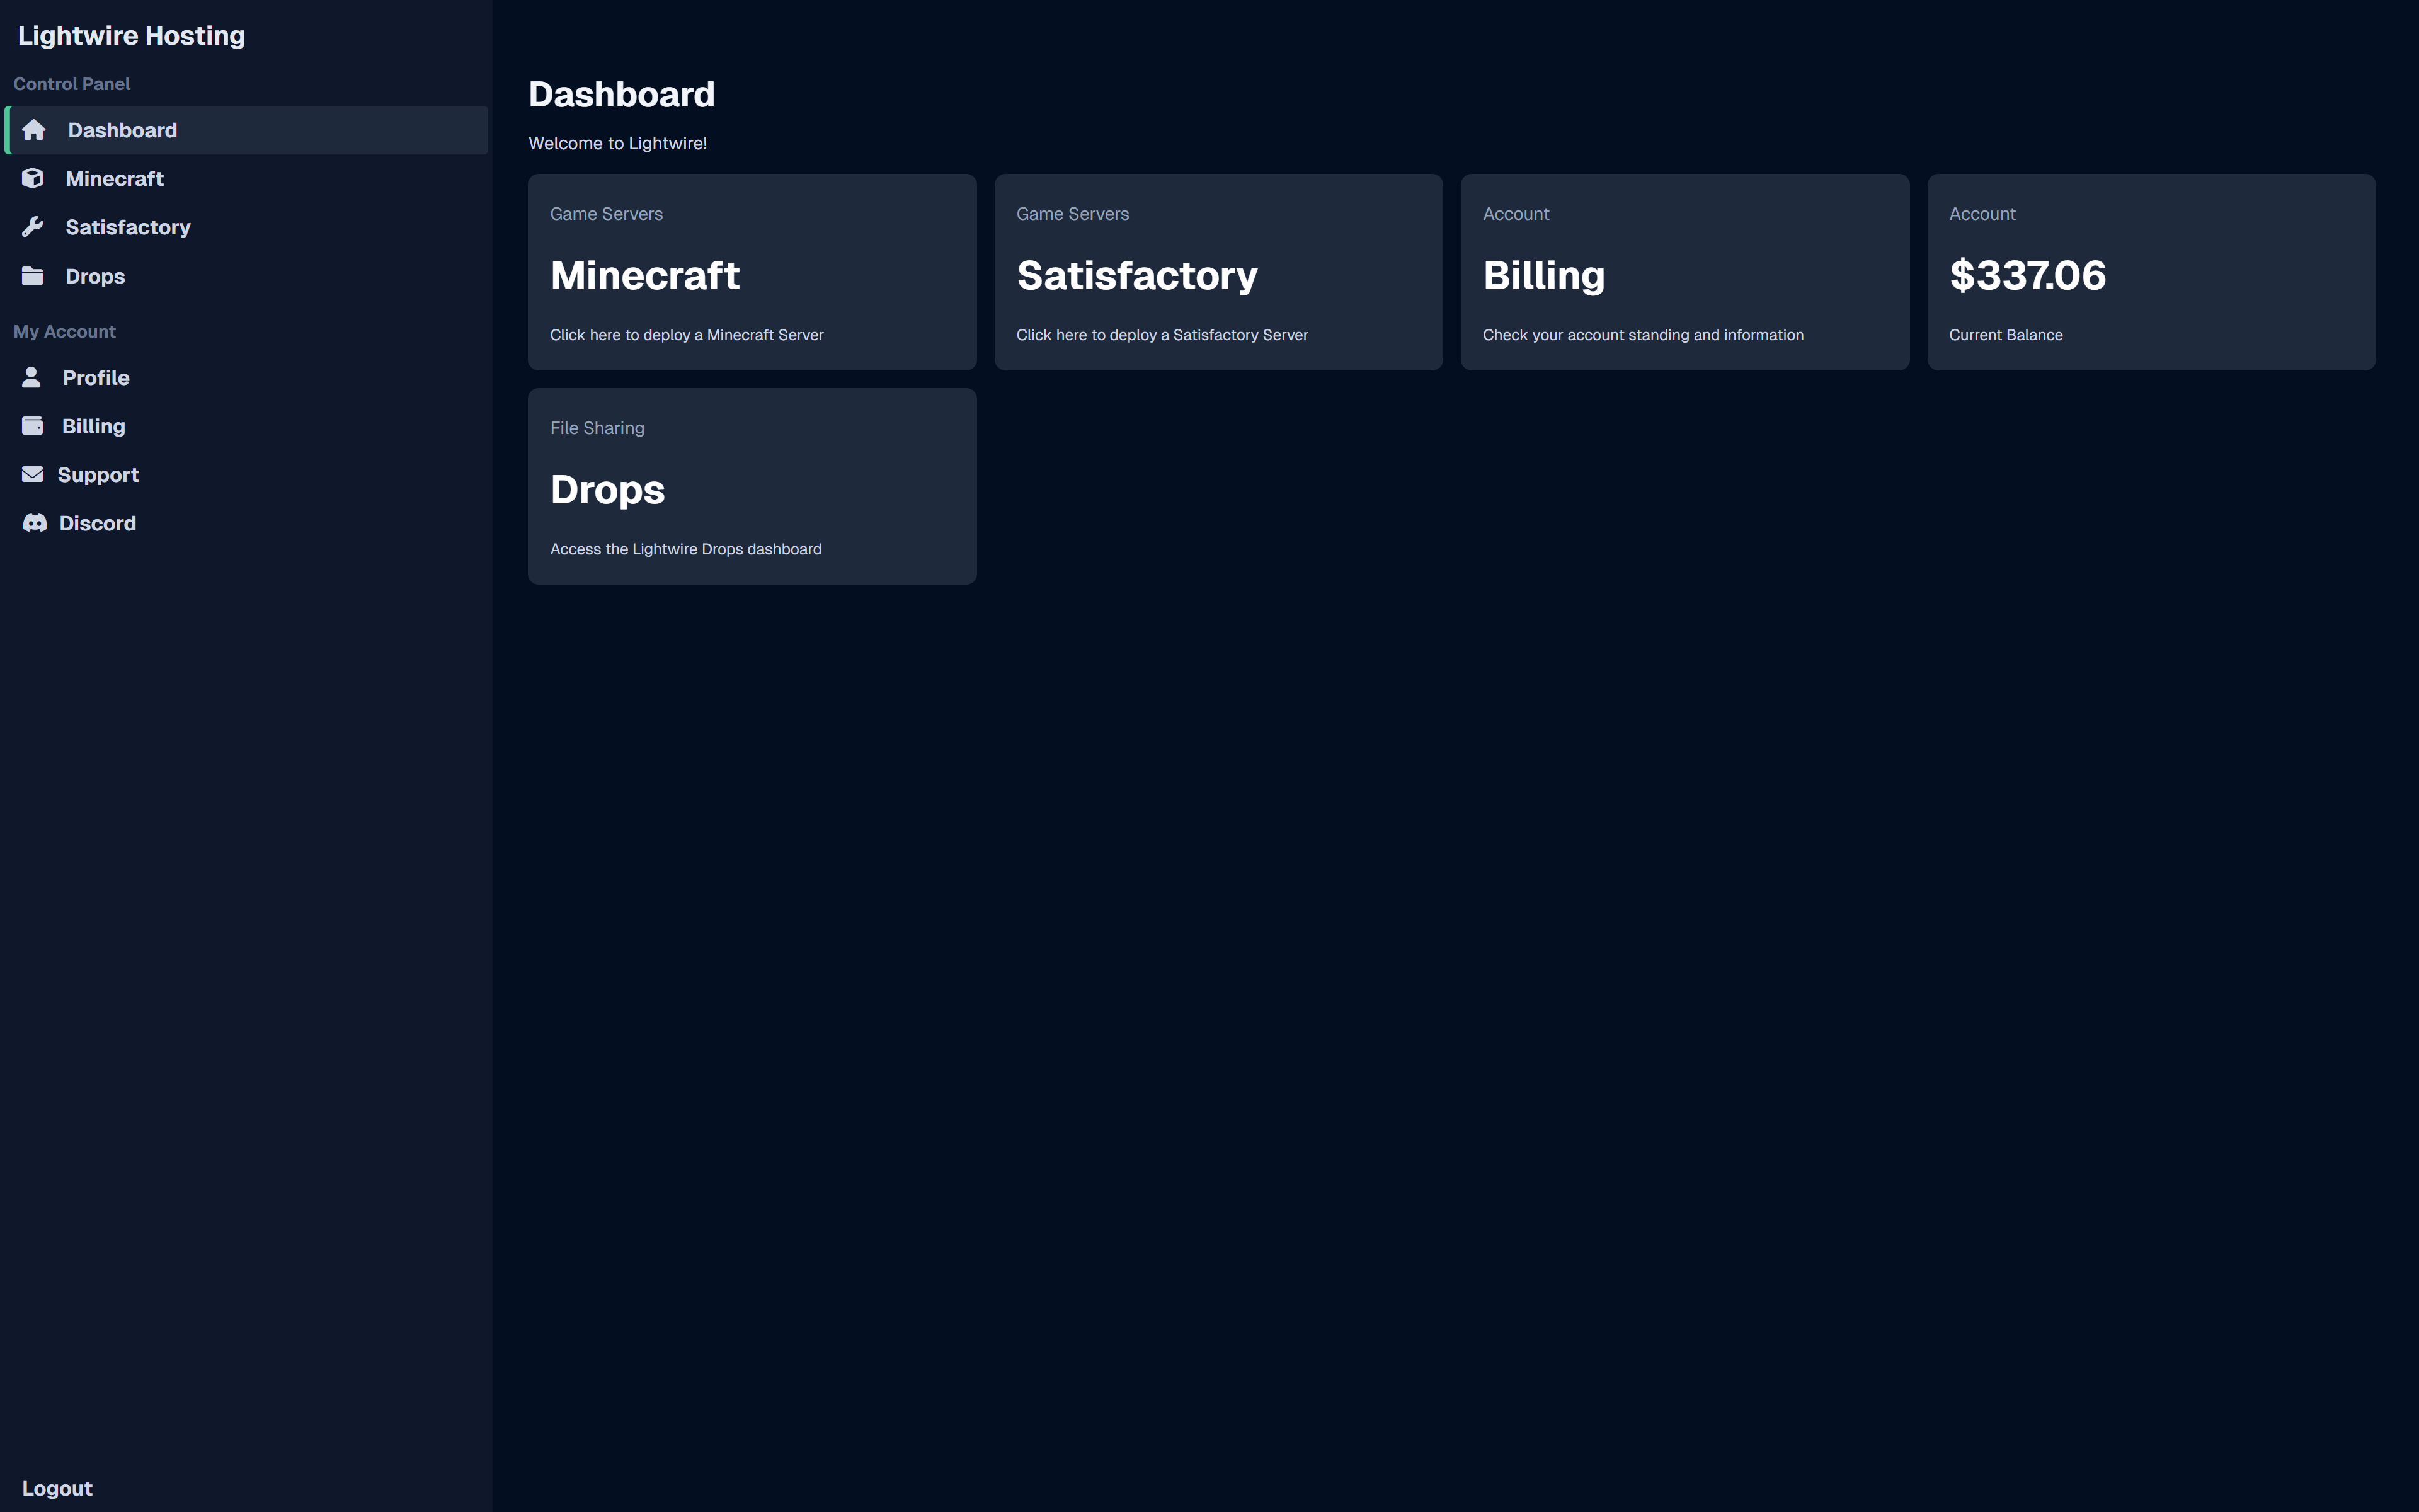
Task: Click the home icon beside Dashboard
Action: pos(34,130)
